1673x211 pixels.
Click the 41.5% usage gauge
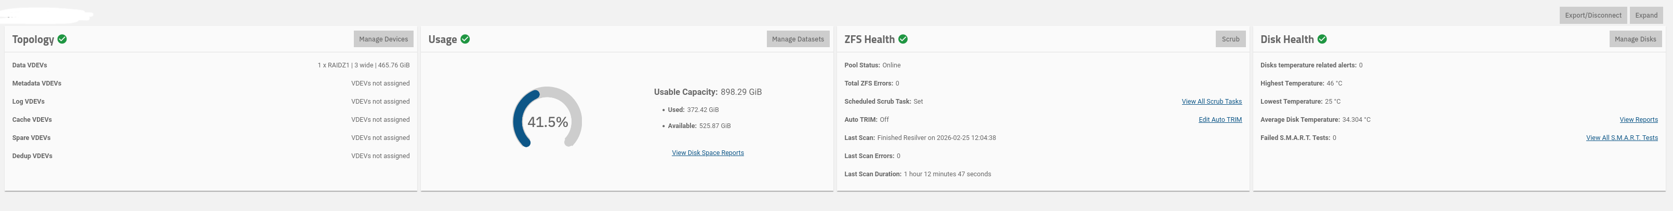click(x=548, y=122)
